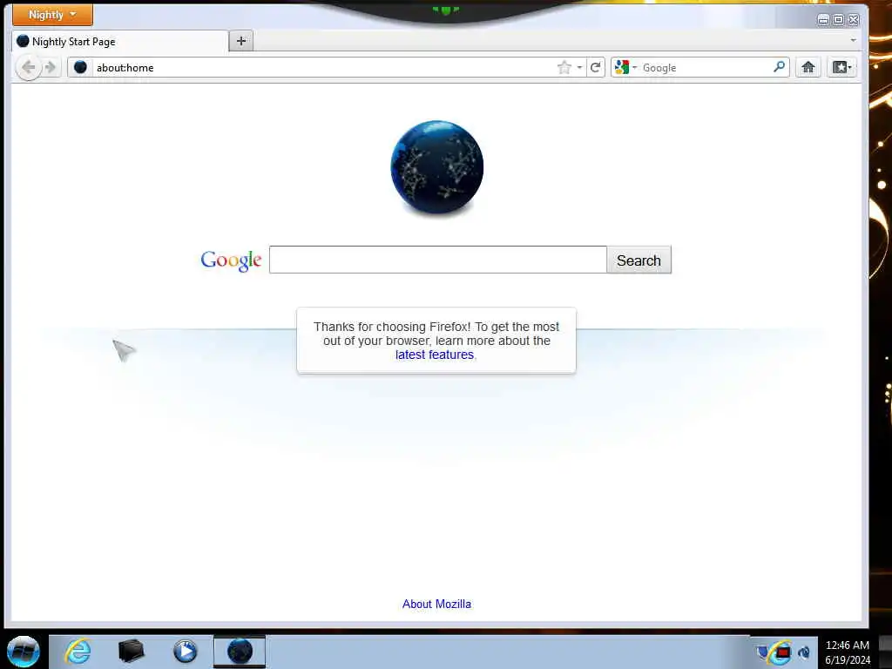
Task: Focus the start page Google search field
Action: pos(438,260)
